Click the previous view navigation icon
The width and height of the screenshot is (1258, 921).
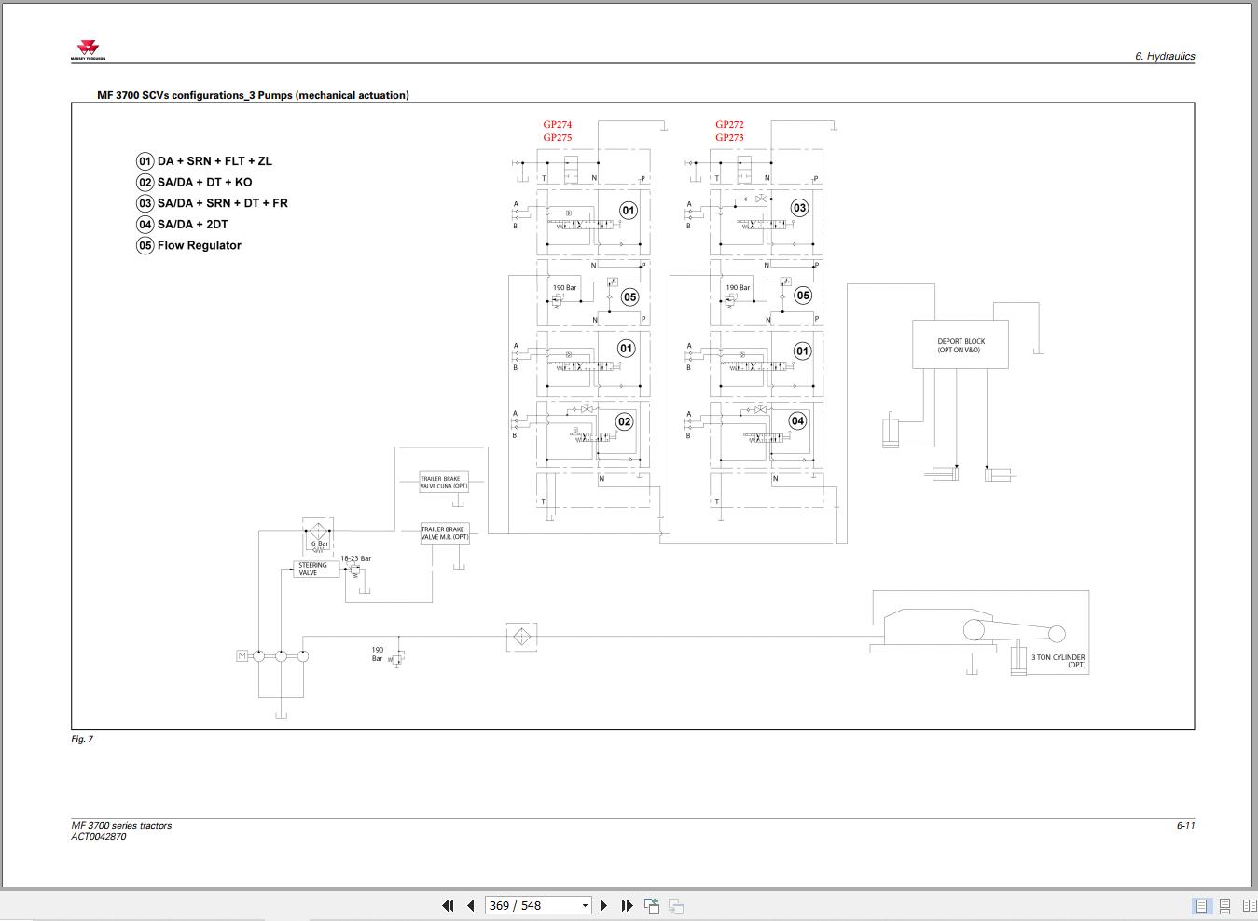click(x=652, y=905)
